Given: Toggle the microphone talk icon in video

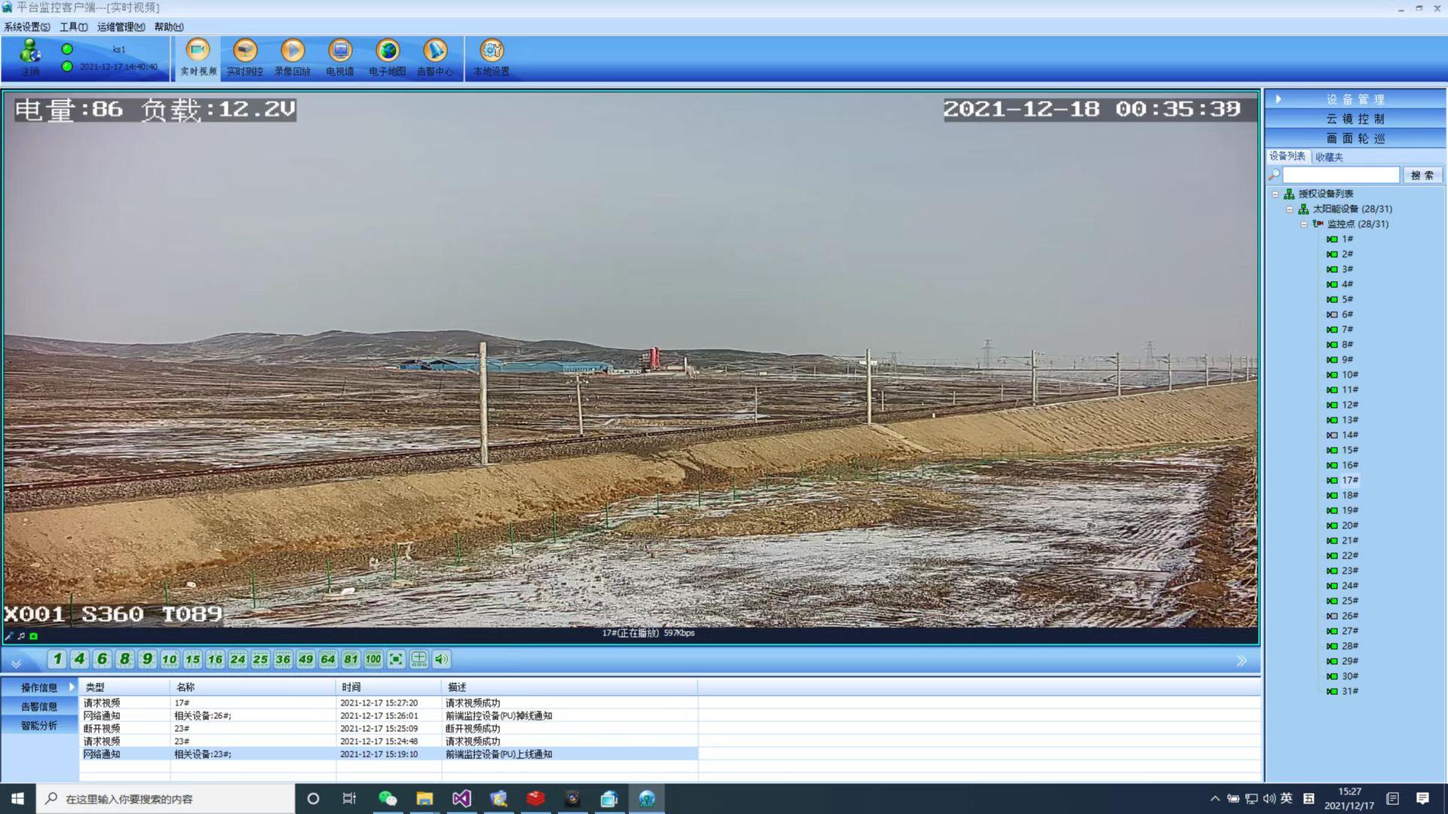Looking at the screenshot, I should click(9, 636).
